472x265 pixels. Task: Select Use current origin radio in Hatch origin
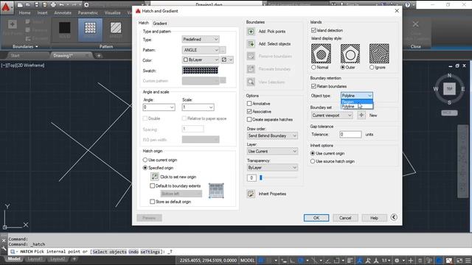coord(145,160)
